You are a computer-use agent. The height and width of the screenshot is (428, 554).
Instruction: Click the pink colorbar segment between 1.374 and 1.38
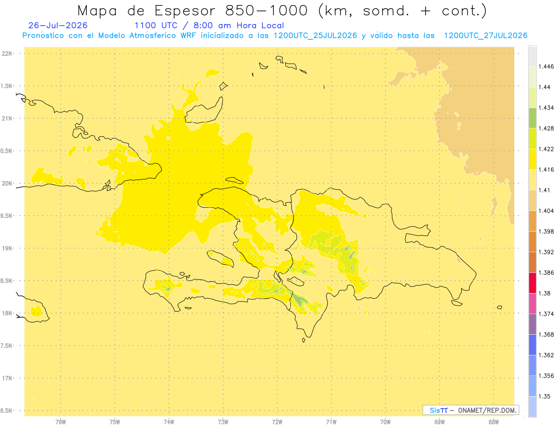532,304
